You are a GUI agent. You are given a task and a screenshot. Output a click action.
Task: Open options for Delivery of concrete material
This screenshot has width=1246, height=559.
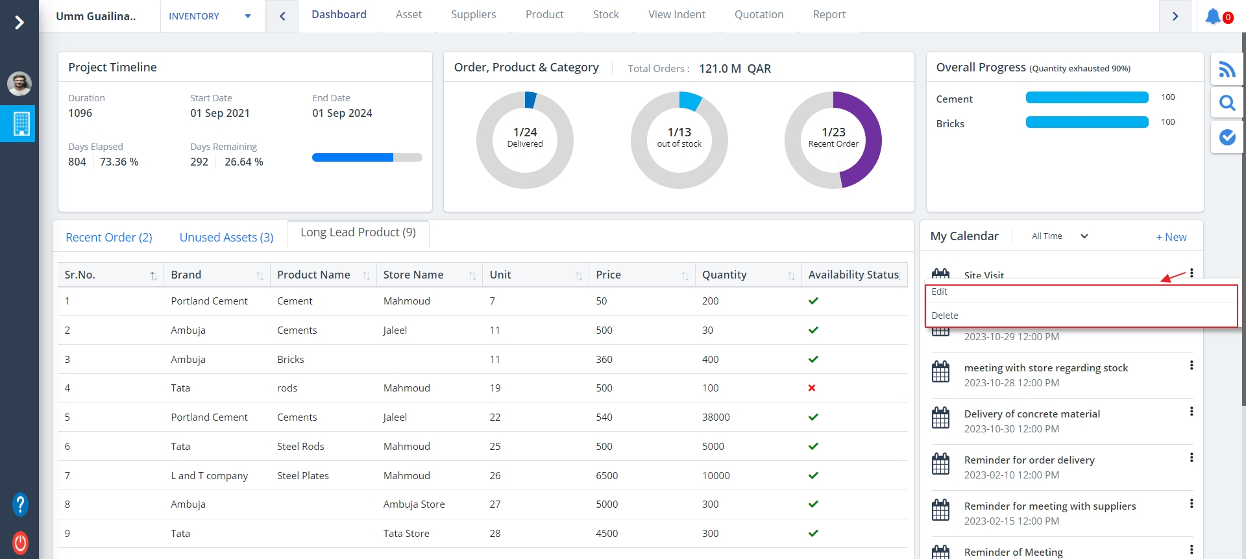tap(1191, 412)
